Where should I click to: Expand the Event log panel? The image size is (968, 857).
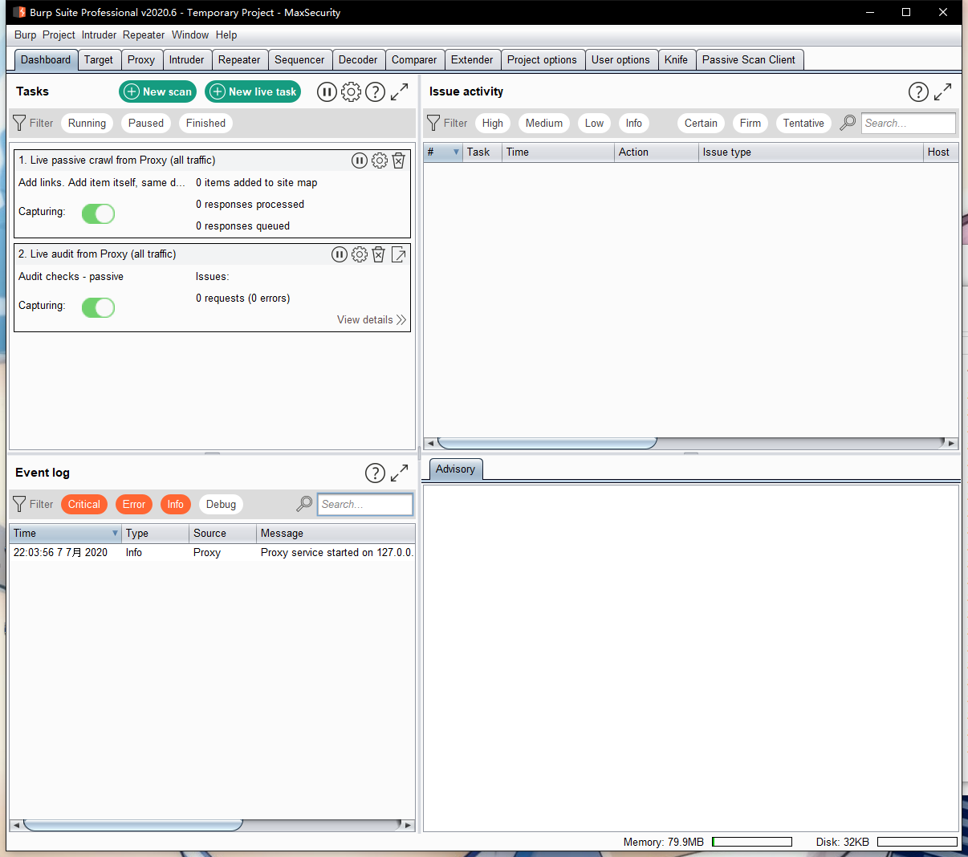[399, 473]
